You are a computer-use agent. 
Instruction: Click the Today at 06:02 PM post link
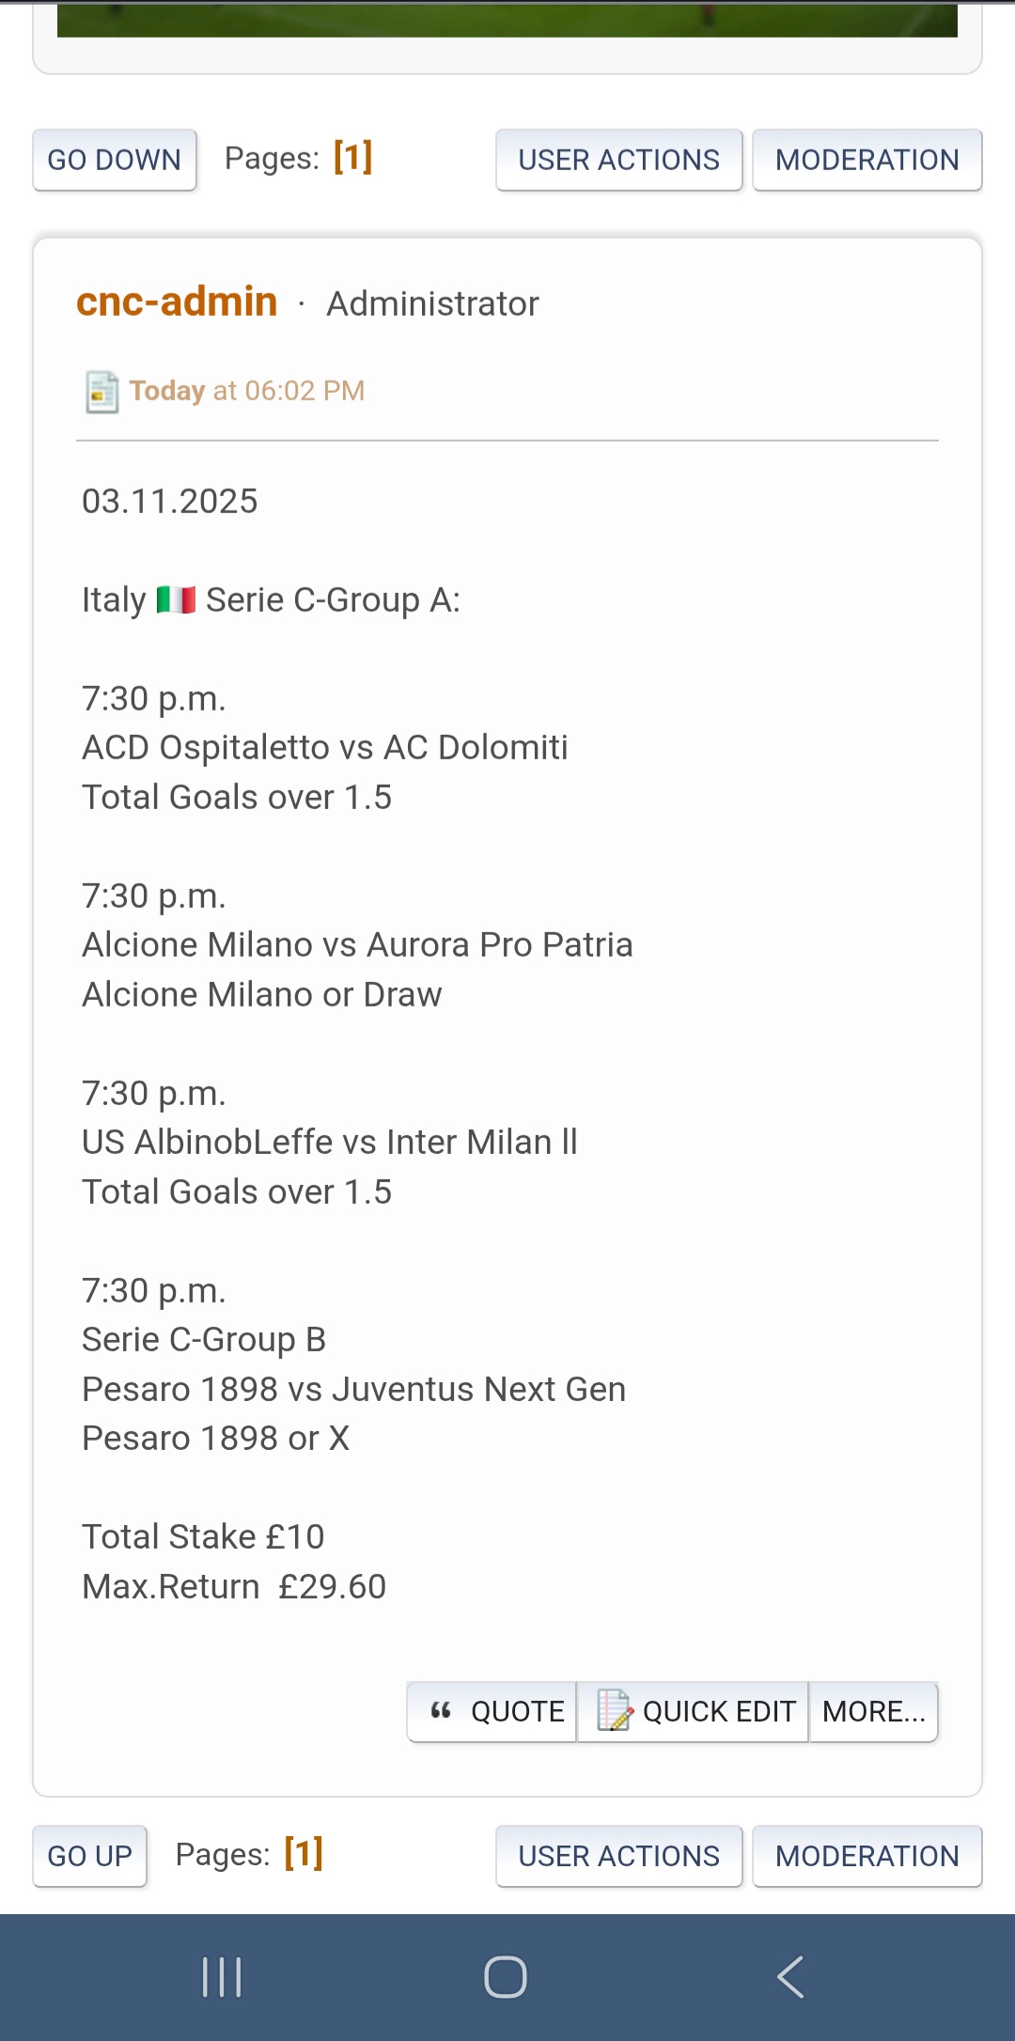(247, 391)
